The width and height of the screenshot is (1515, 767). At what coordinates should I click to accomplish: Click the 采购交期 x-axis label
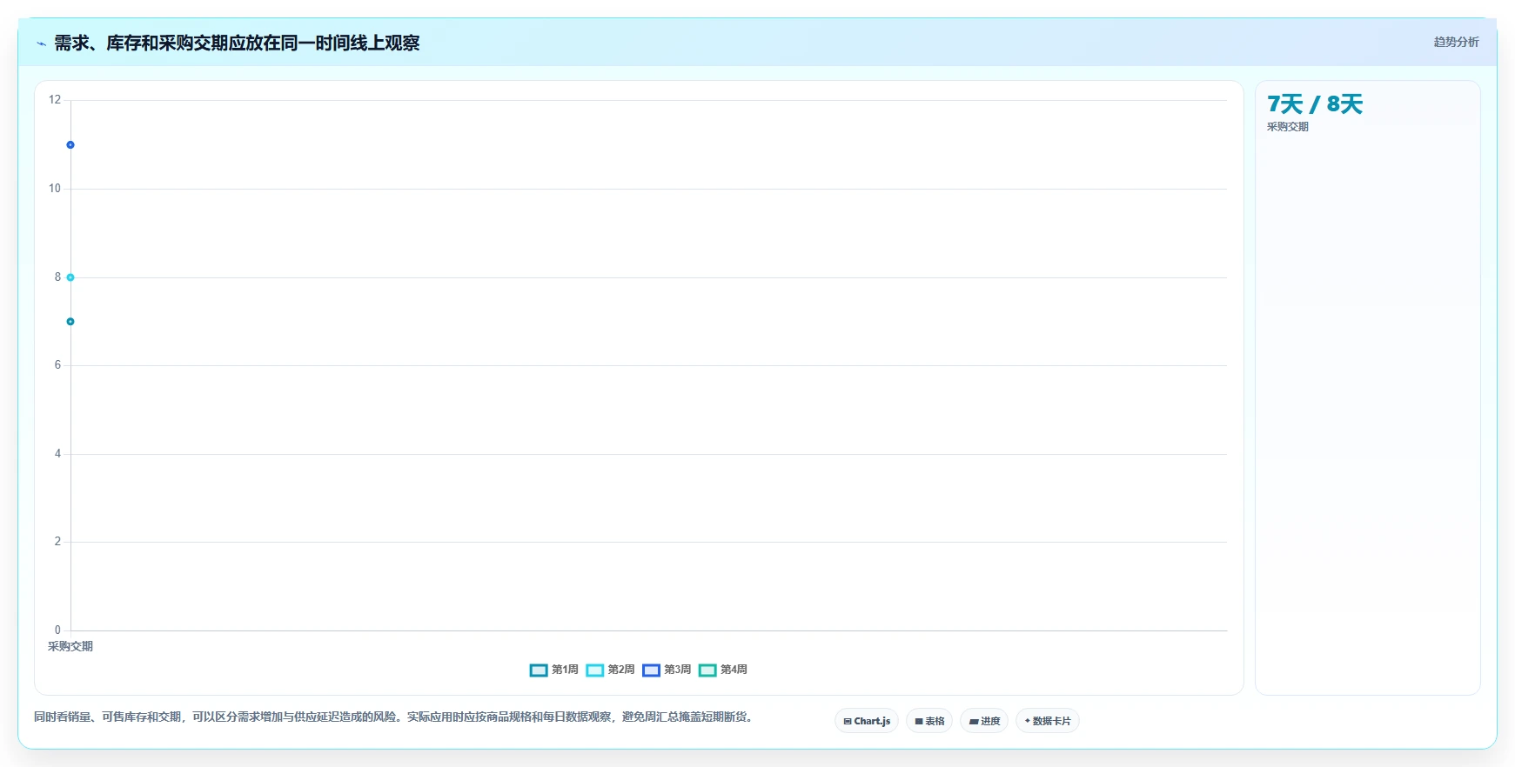[70, 646]
